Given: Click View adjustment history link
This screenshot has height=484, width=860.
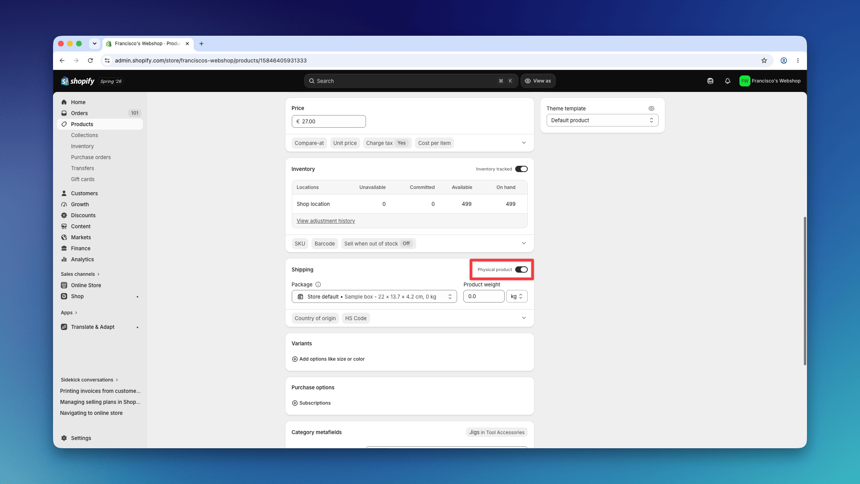Looking at the screenshot, I should [326, 221].
